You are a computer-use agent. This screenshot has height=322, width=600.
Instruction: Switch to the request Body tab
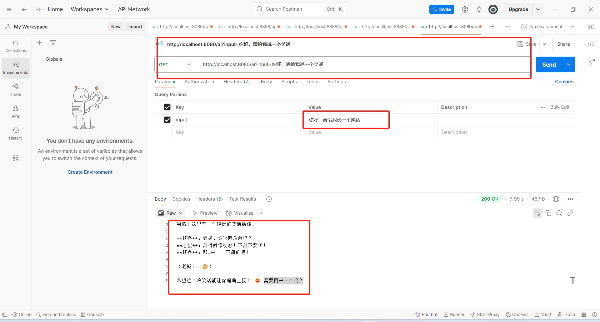coord(266,82)
